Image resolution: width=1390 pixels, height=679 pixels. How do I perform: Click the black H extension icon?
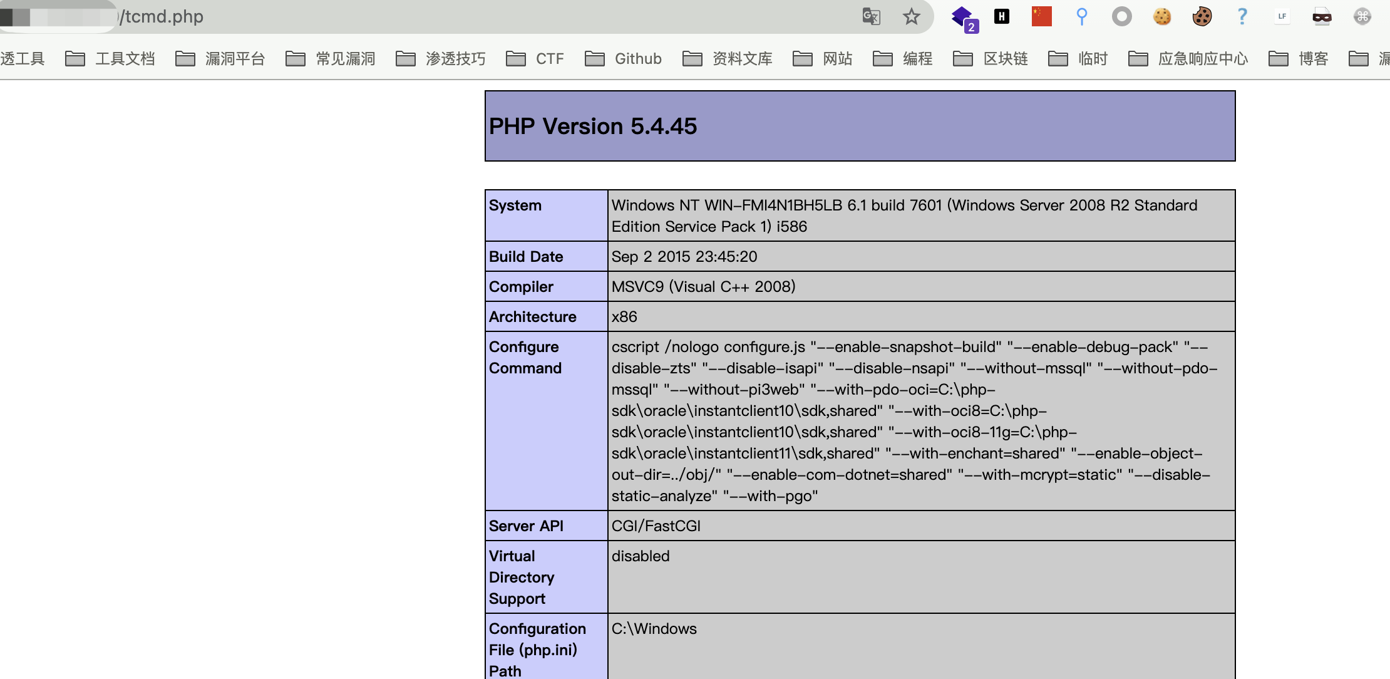pos(1002,16)
